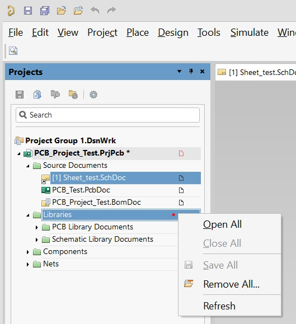Click the Undo arrow icon

(95, 10)
